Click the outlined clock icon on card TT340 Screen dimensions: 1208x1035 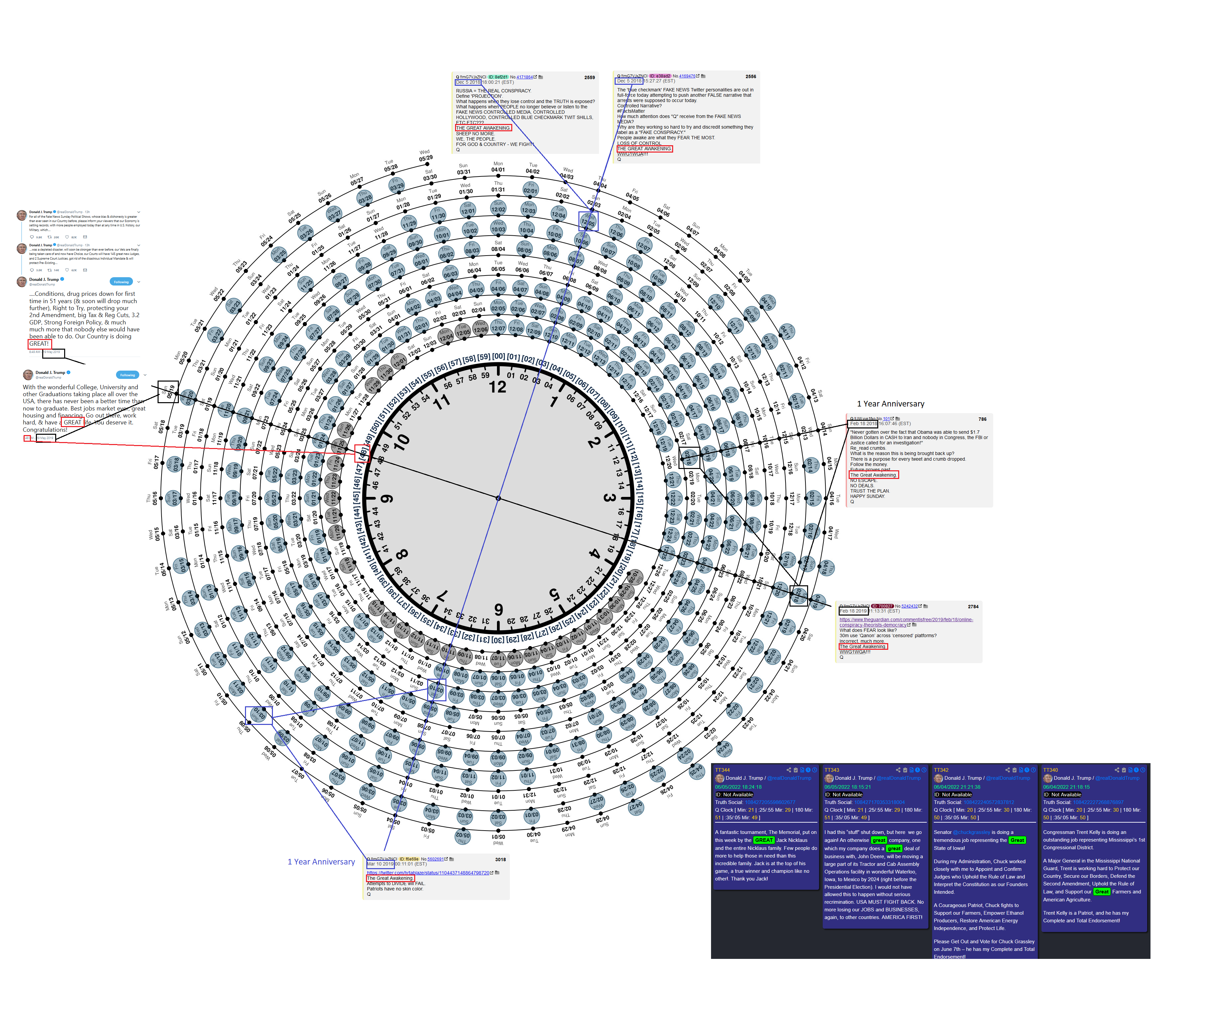pos(1143,770)
